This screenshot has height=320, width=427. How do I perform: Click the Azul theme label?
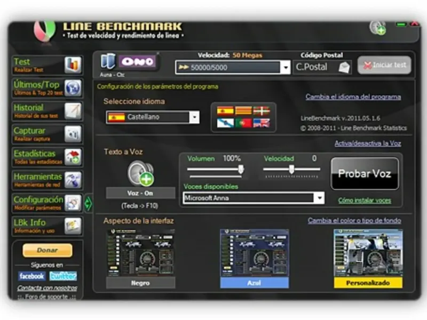point(255,283)
